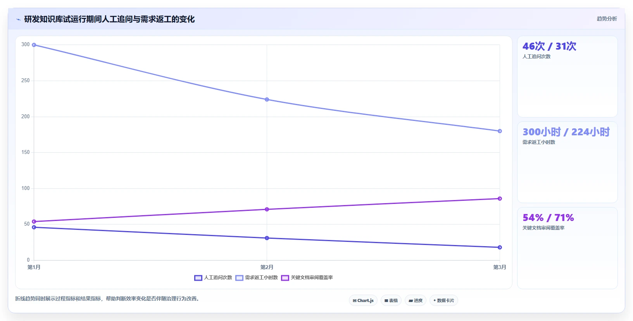The width and height of the screenshot is (633, 321).
Task: Click the Chart.js chip in the footer
Action: [x=363, y=300]
